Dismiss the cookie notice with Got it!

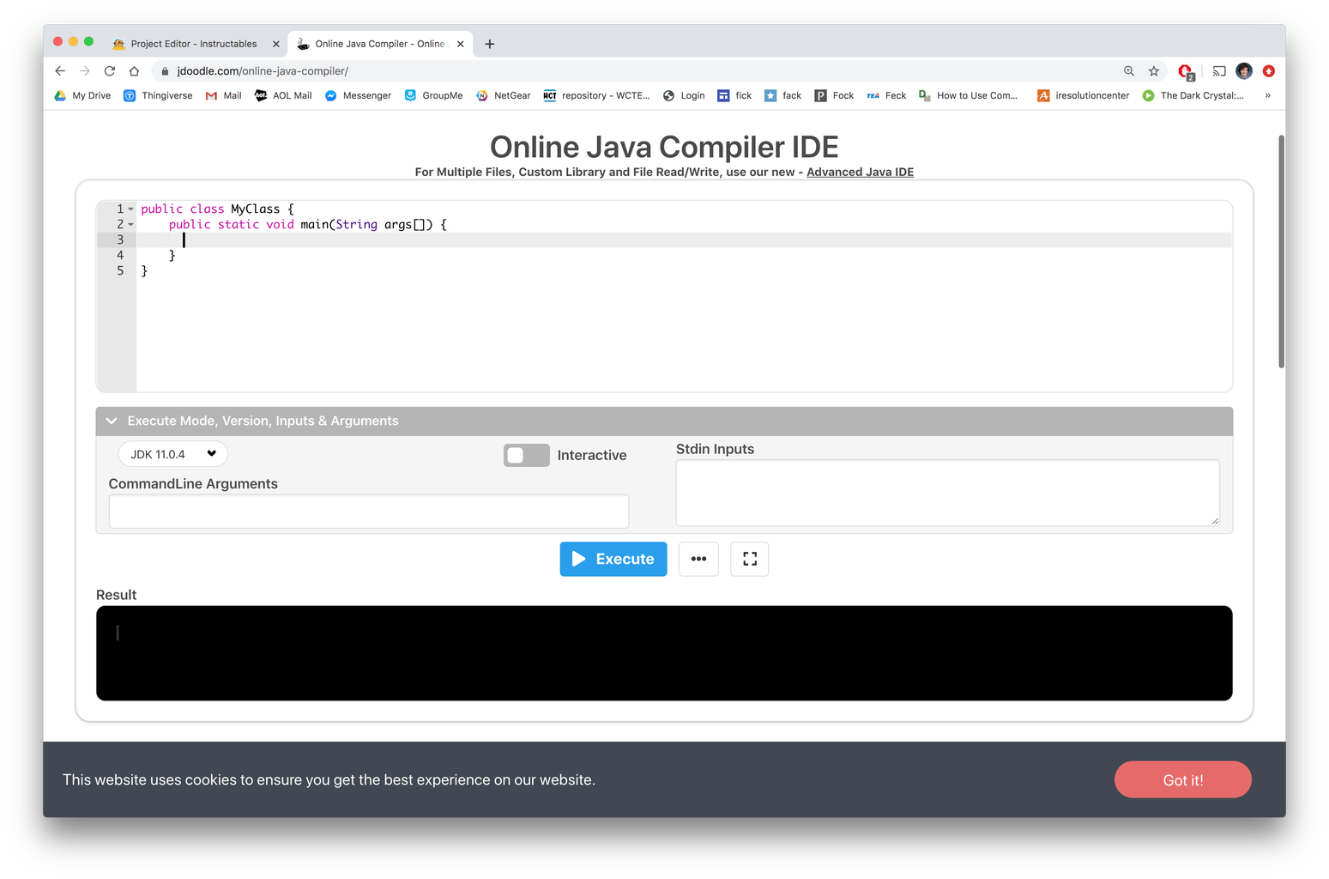point(1182,779)
